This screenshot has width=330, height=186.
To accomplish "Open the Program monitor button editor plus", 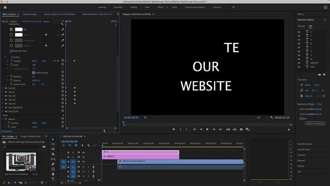I will point(289,130).
